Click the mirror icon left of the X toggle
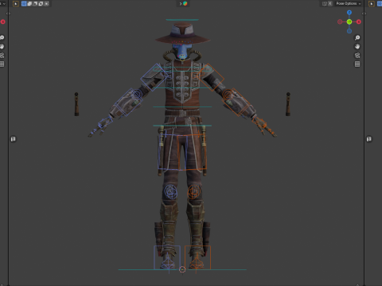Image resolution: width=382 pixels, height=286 pixels. point(325,3)
